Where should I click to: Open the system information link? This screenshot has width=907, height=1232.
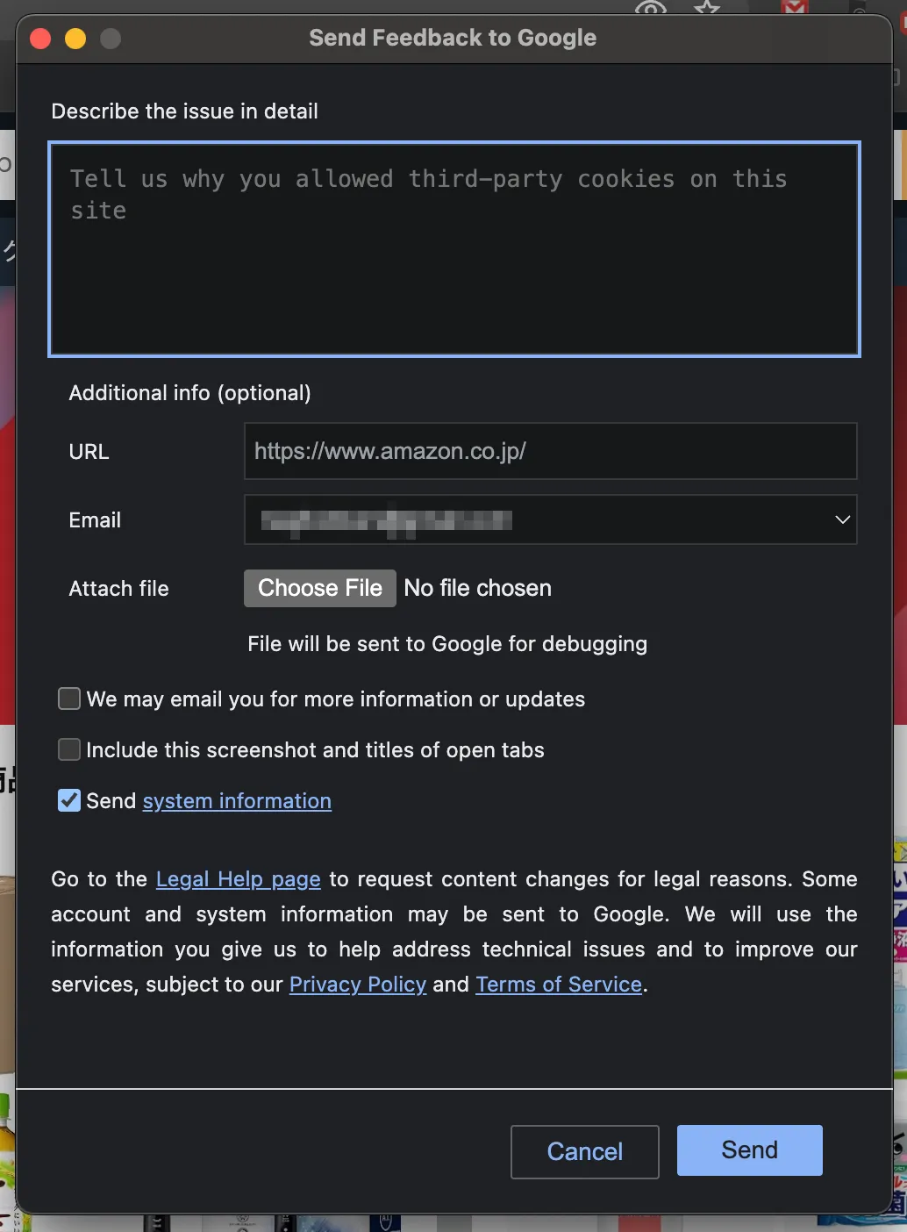click(x=237, y=801)
